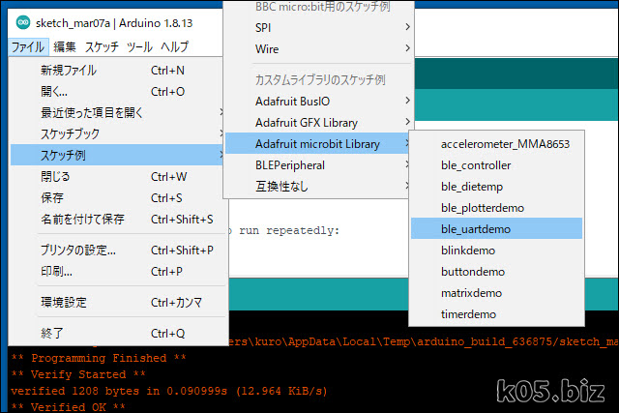Select 開く... menu entry
Screen dimensions: 619x413
(x=117, y=92)
